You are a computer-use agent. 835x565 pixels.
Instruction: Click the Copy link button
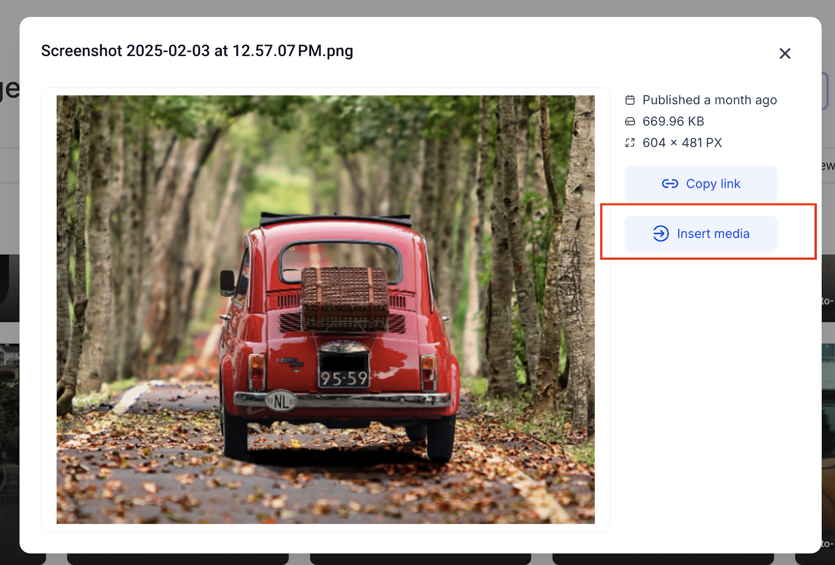pos(701,184)
